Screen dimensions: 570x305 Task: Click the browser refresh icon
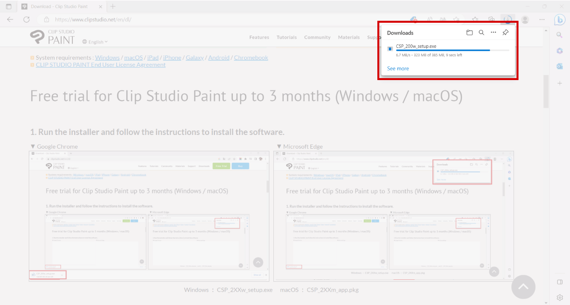pyautogui.click(x=27, y=20)
